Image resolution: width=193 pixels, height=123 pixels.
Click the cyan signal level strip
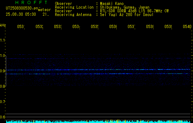click(98, 121)
